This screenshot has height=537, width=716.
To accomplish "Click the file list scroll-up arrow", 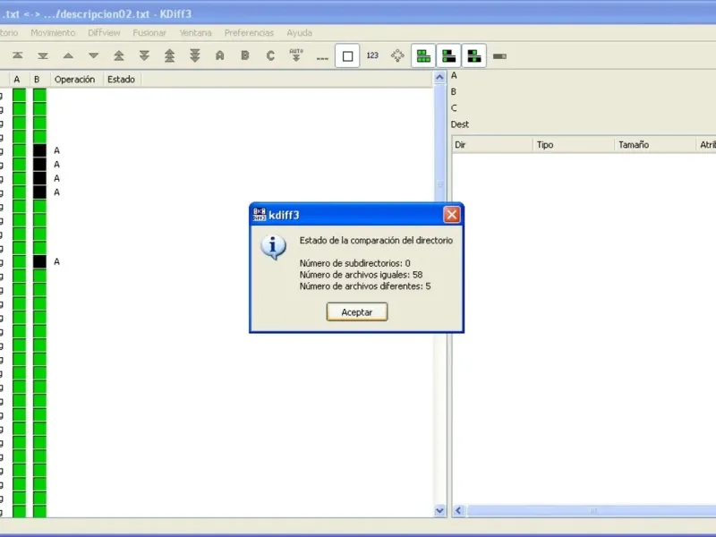I will [x=439, y=77].
